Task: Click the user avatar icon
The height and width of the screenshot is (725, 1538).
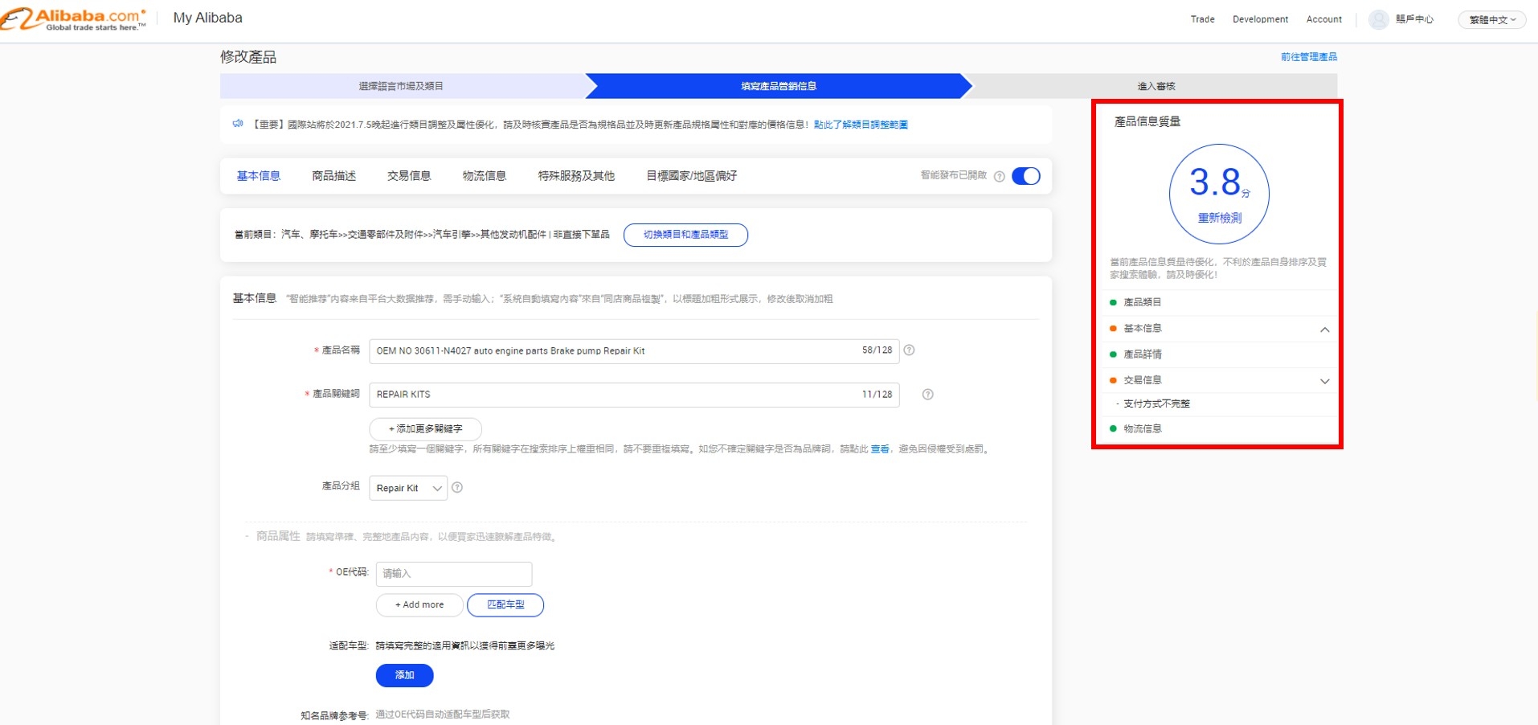Action: point(1378,19)
